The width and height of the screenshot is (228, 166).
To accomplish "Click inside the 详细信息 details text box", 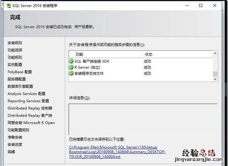I will (x=143, y=119).
